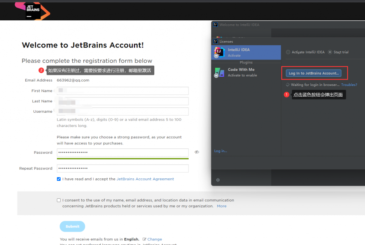Click the Welcome to IntelliJ IDEA window icon
365x245 pixels.
(x=215, y=25)
